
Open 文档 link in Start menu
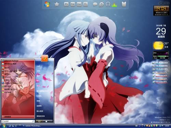(38, 71)
